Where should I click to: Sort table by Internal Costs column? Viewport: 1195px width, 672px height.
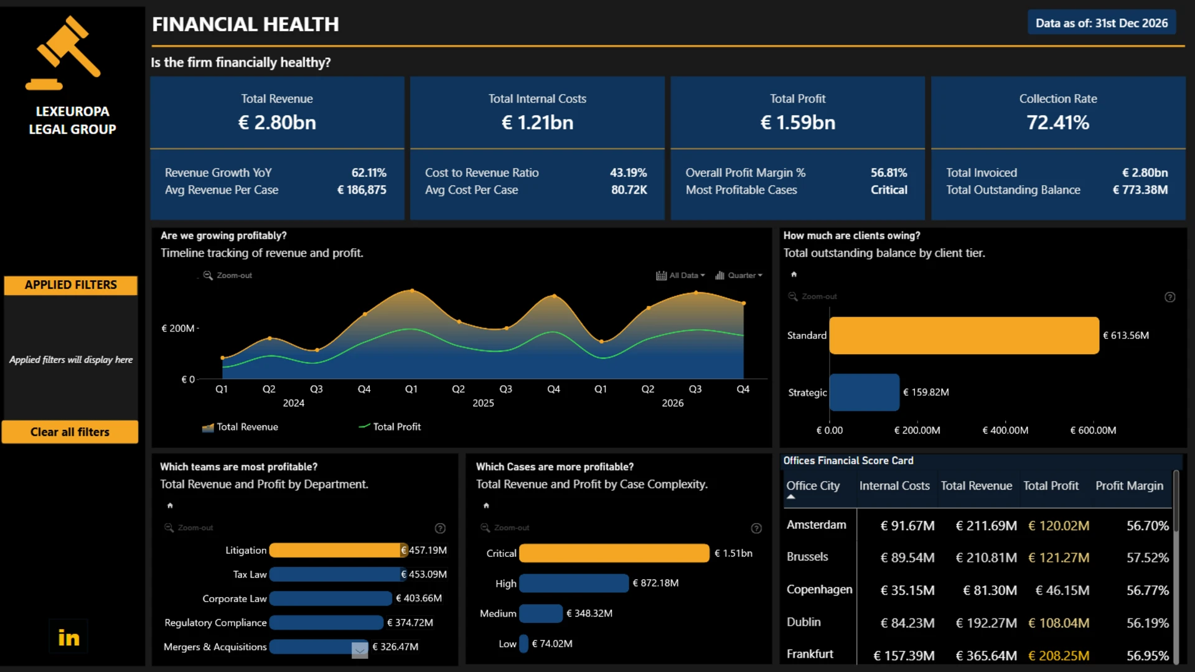[x=894, y=486]
